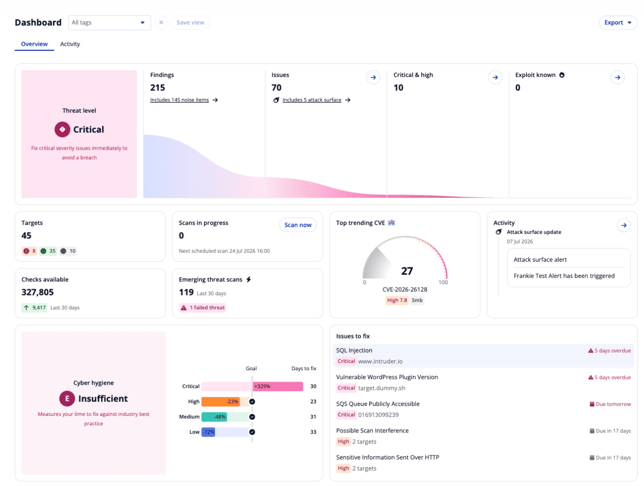Click the warning icon on Vulnerable WordPress Plugin row
This screenshot has width=644, height=486.
[x=591, y=377]
